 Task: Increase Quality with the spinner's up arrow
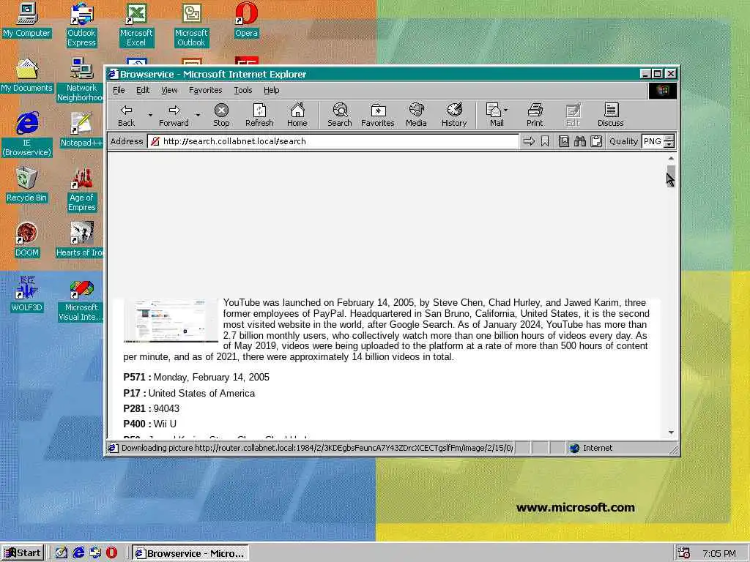click(669, 138)
